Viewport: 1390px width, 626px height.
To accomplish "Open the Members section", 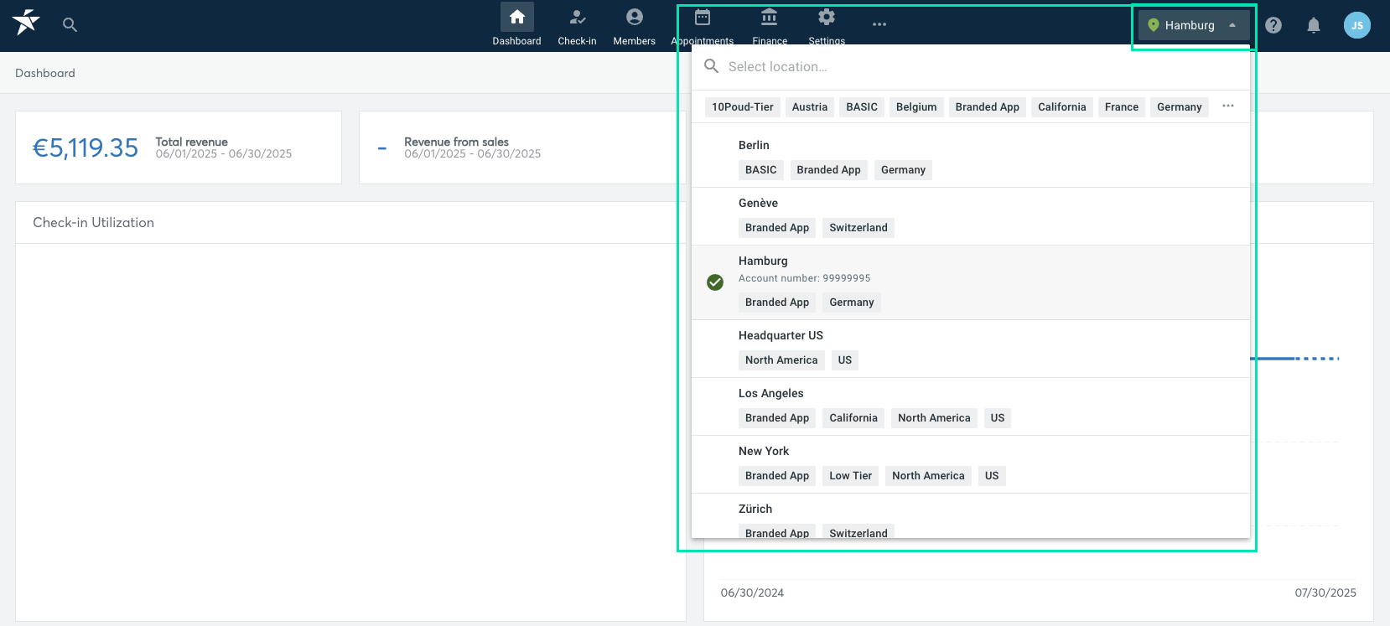I will (634, 25).
